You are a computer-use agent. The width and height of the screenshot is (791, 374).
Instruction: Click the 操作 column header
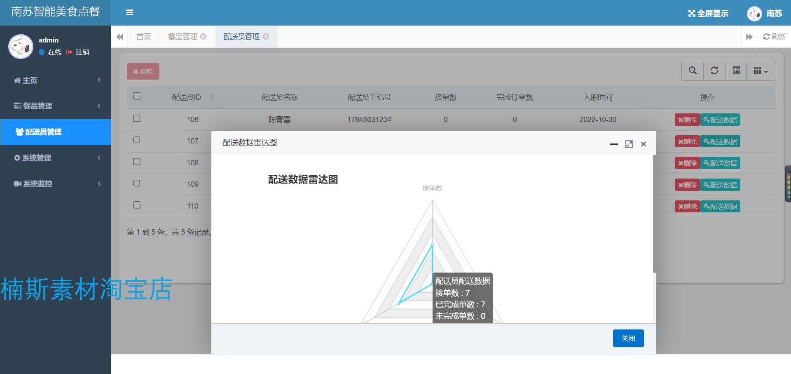click(707, 97)
